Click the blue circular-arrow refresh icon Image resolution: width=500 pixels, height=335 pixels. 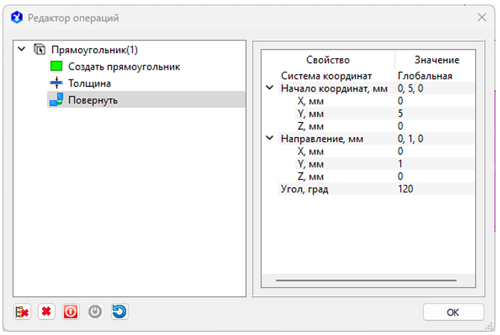(x=119, y=312)
